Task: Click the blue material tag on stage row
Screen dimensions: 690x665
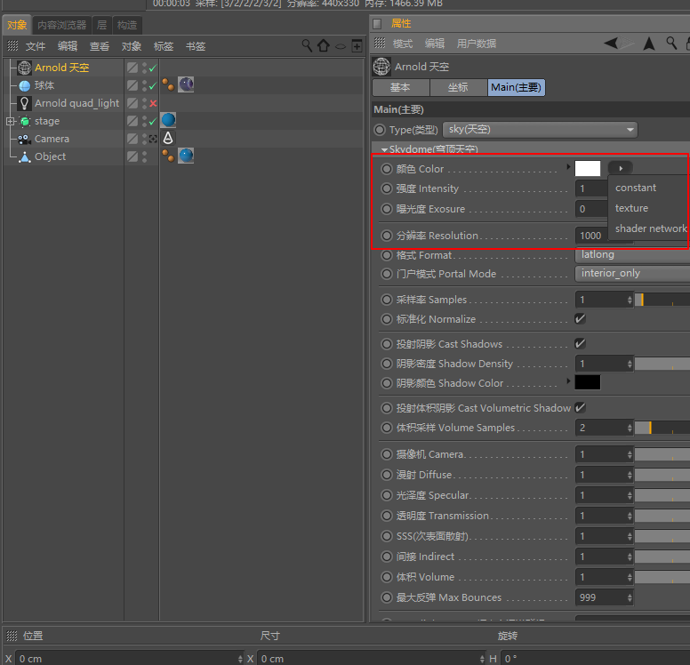Action: pyautogui.click(x=168, y=120)
